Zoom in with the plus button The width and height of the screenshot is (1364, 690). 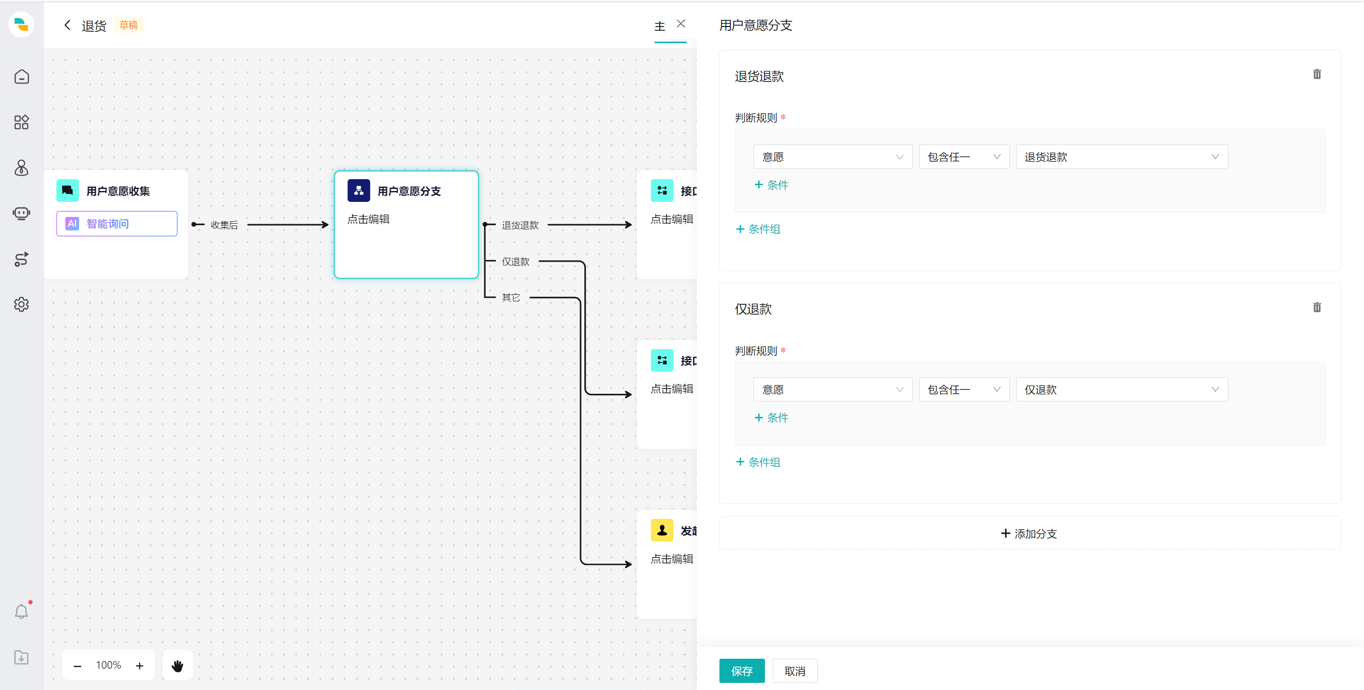pos(139,666)
